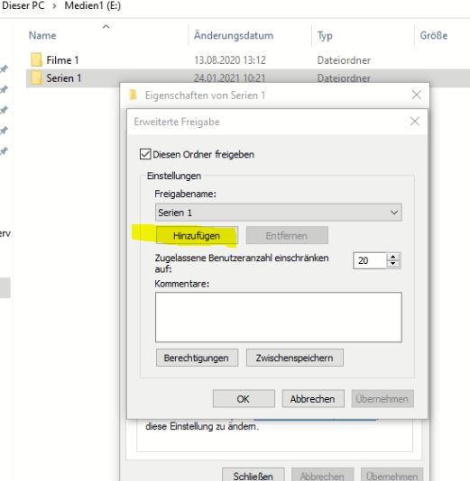Open the Berechtigungen settings
This screenshot has height=481, width=470.
197,358
